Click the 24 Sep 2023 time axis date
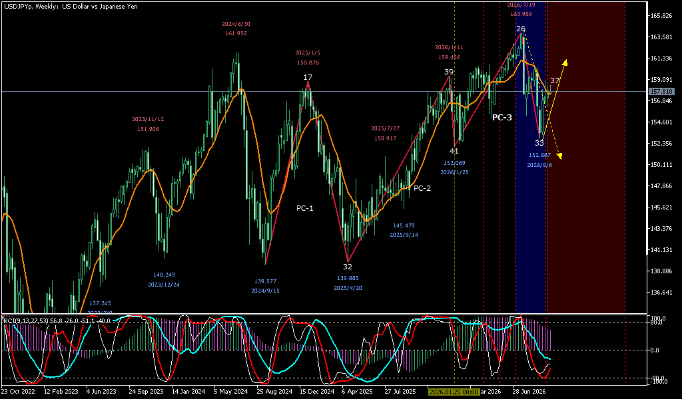 146,392
